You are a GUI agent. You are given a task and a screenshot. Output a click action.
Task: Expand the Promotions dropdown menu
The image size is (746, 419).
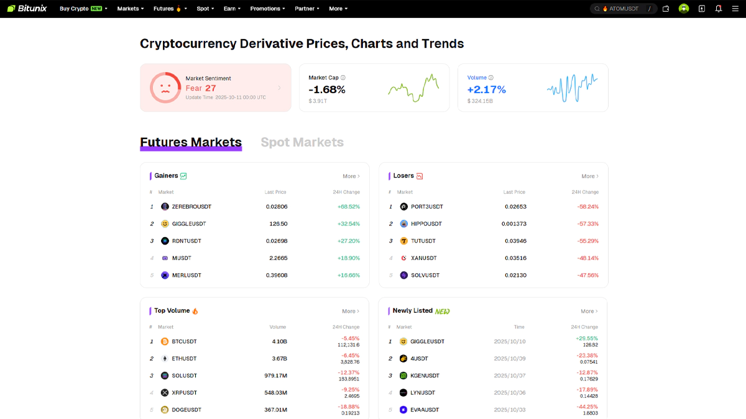point(267,9)
